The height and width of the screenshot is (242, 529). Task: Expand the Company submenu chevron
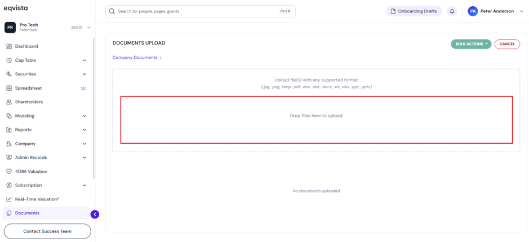coord(85,144)
